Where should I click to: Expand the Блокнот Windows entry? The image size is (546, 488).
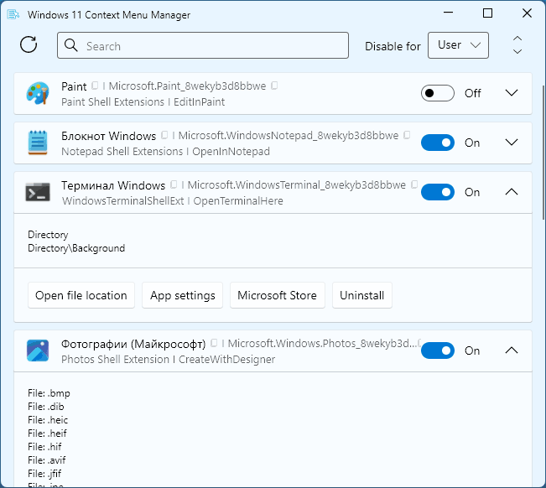[x=511, y=143]
